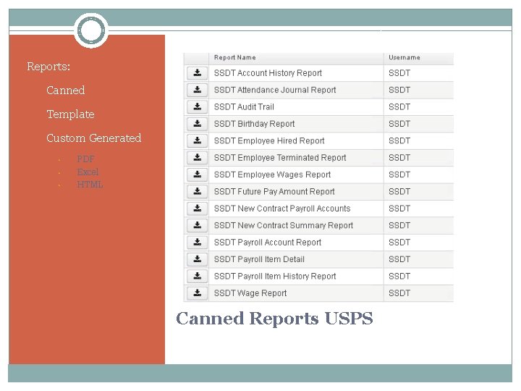
Task: Download SSDT New Contract Payroll Accounts
Action: click(197, 209)
